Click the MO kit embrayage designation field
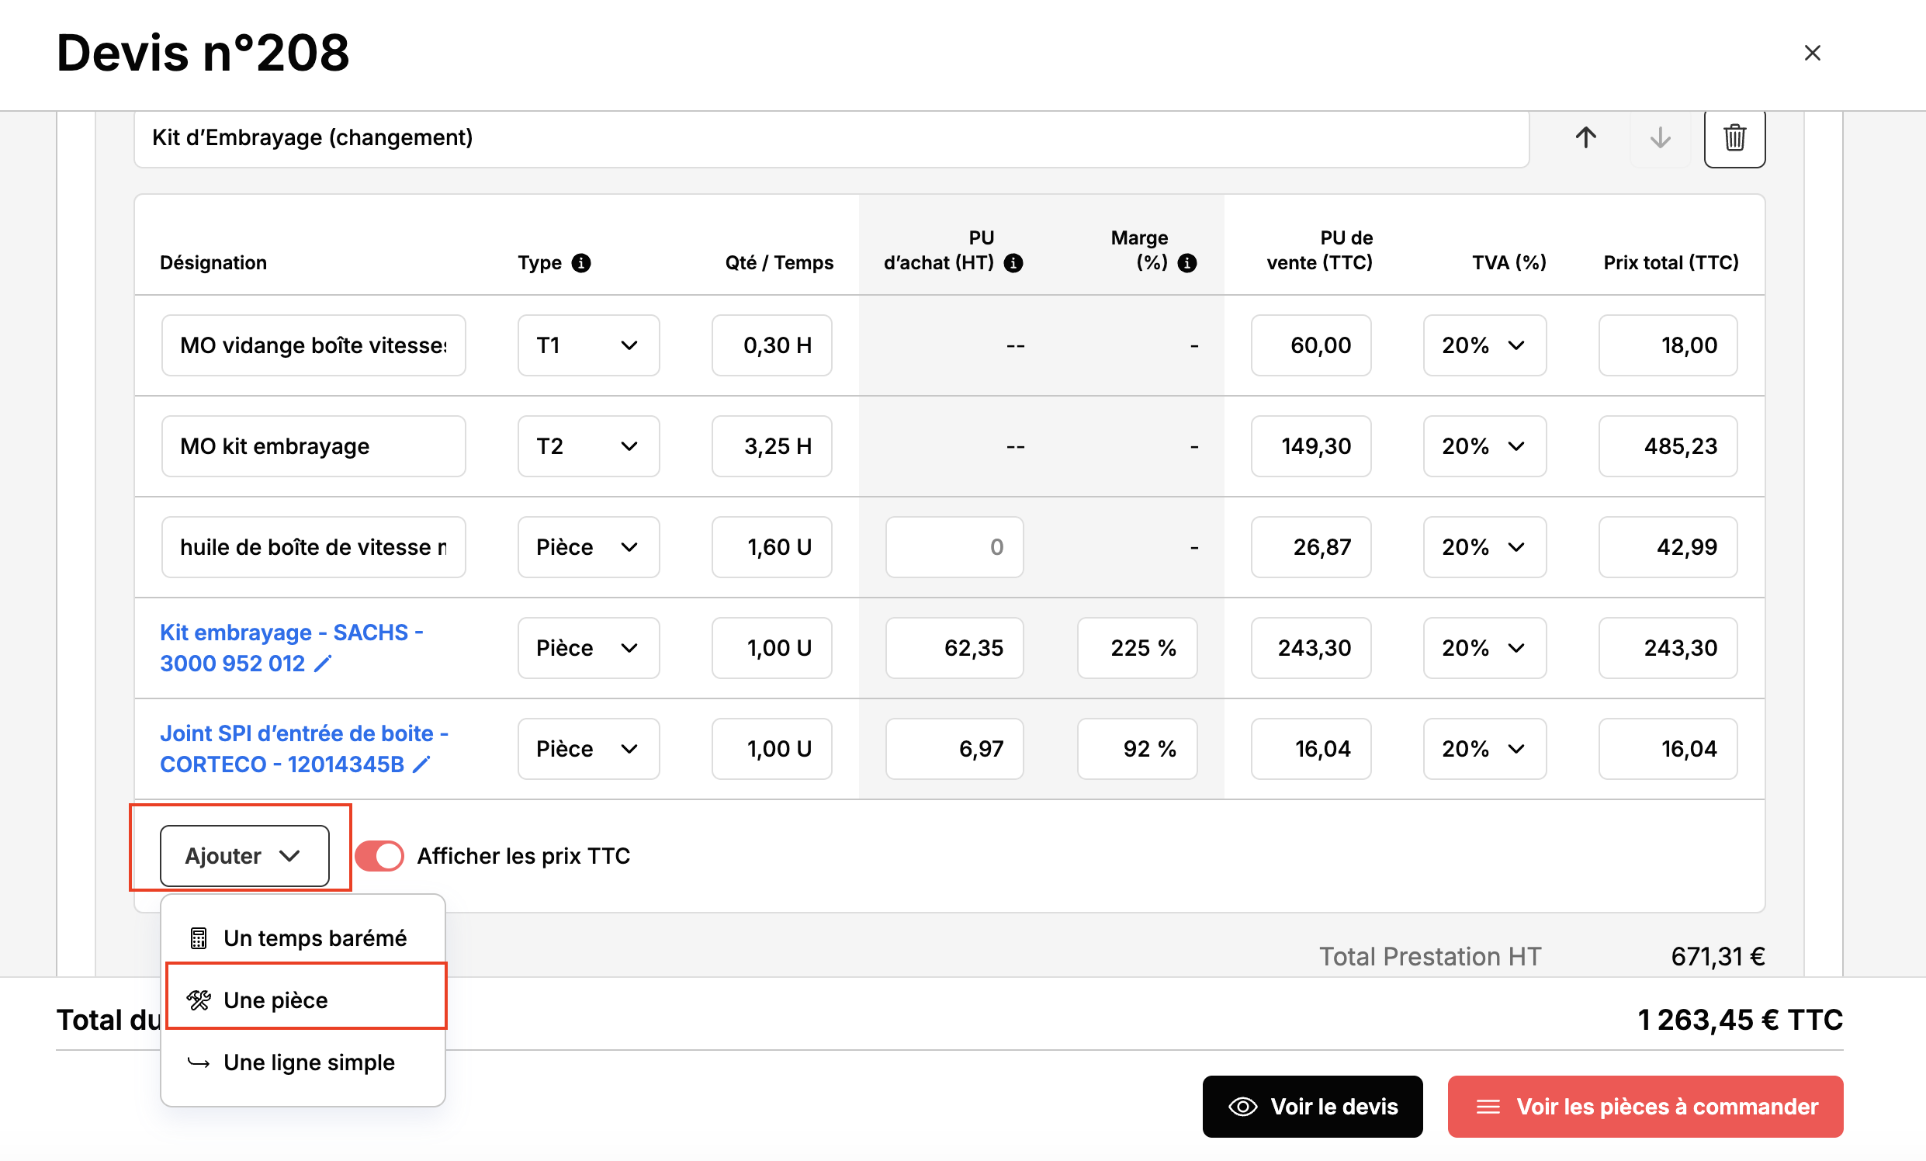This screenshot has width=1926, height=1161. pyautogui.click(x=313, y=446)
